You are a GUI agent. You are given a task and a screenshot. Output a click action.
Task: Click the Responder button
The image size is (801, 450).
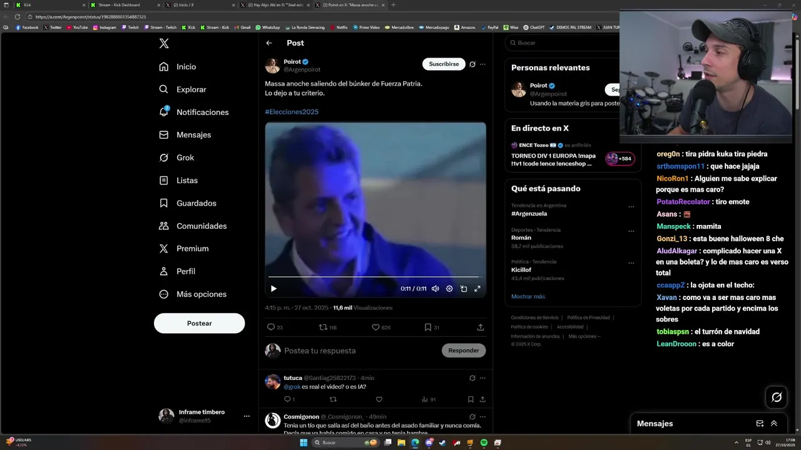point(464,351)
